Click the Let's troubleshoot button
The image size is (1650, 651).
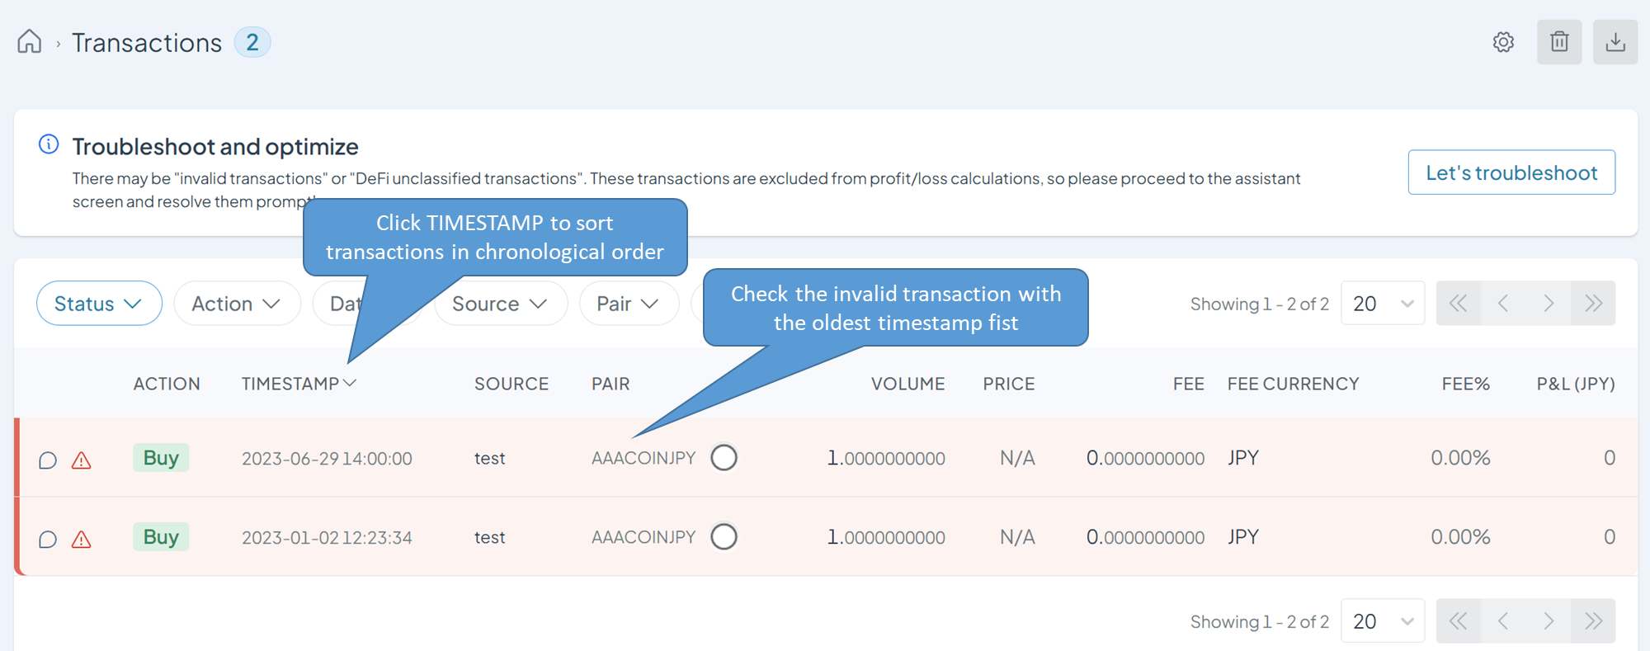(x=1511, y=172)
